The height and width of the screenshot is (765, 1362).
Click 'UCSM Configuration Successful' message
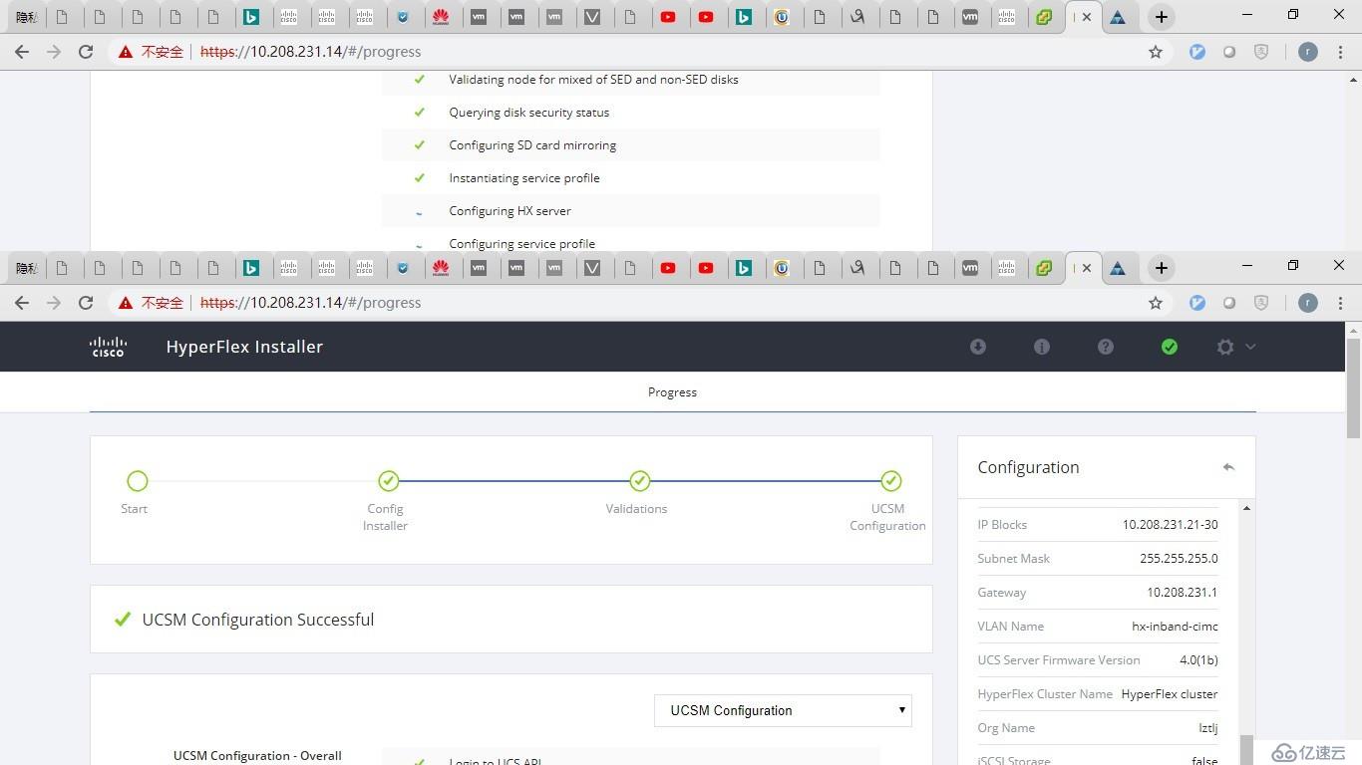(258, 620)
